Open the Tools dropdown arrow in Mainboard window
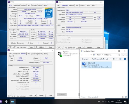The image size is (129, 104). pyautogui.click(x=84, y=47)
